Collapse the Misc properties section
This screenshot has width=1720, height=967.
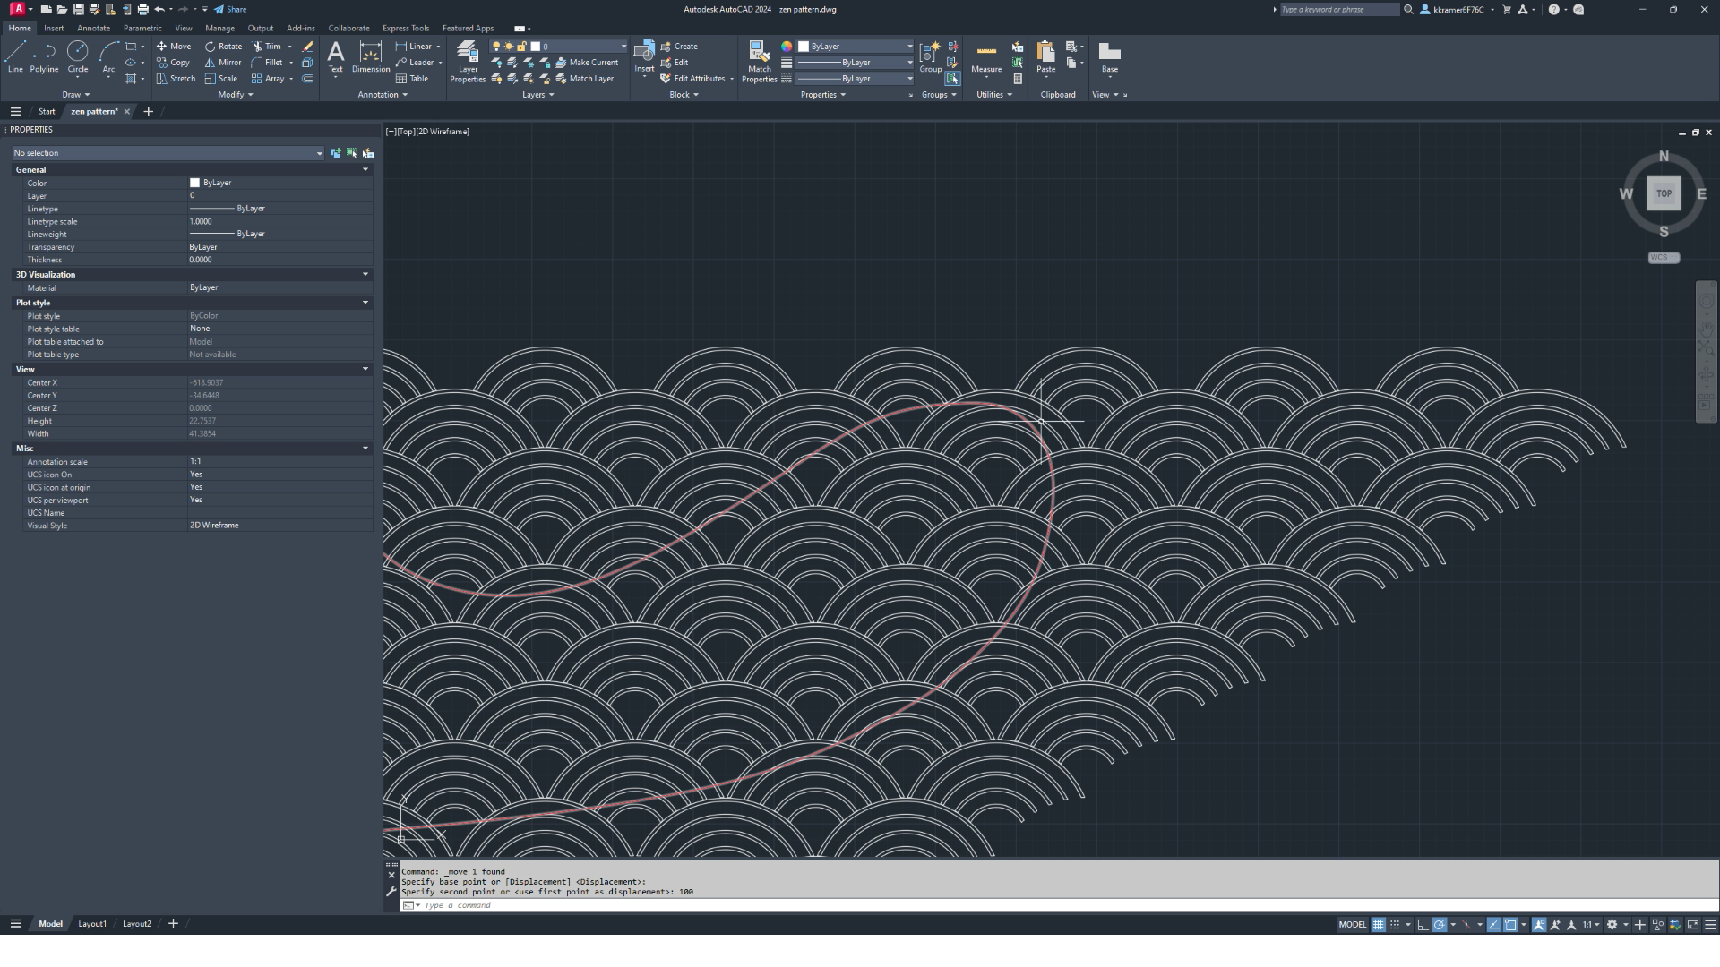(x=365, y=449)
